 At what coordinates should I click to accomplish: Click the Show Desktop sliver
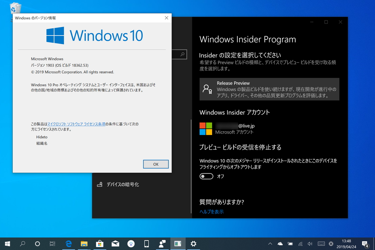pos(374,244)
